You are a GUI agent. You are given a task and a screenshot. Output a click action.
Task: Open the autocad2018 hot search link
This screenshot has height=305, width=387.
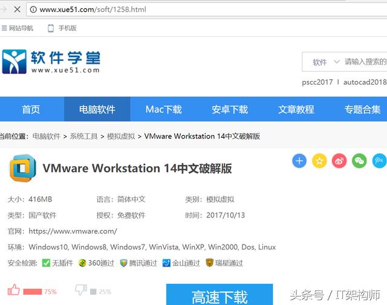(x=365, y=82)
